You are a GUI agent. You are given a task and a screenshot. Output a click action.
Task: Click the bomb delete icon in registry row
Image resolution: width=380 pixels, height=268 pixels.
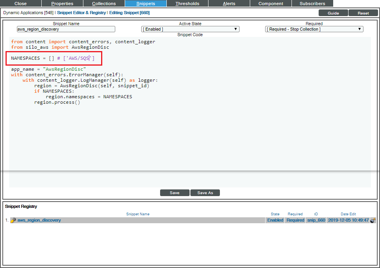(373, 220)
